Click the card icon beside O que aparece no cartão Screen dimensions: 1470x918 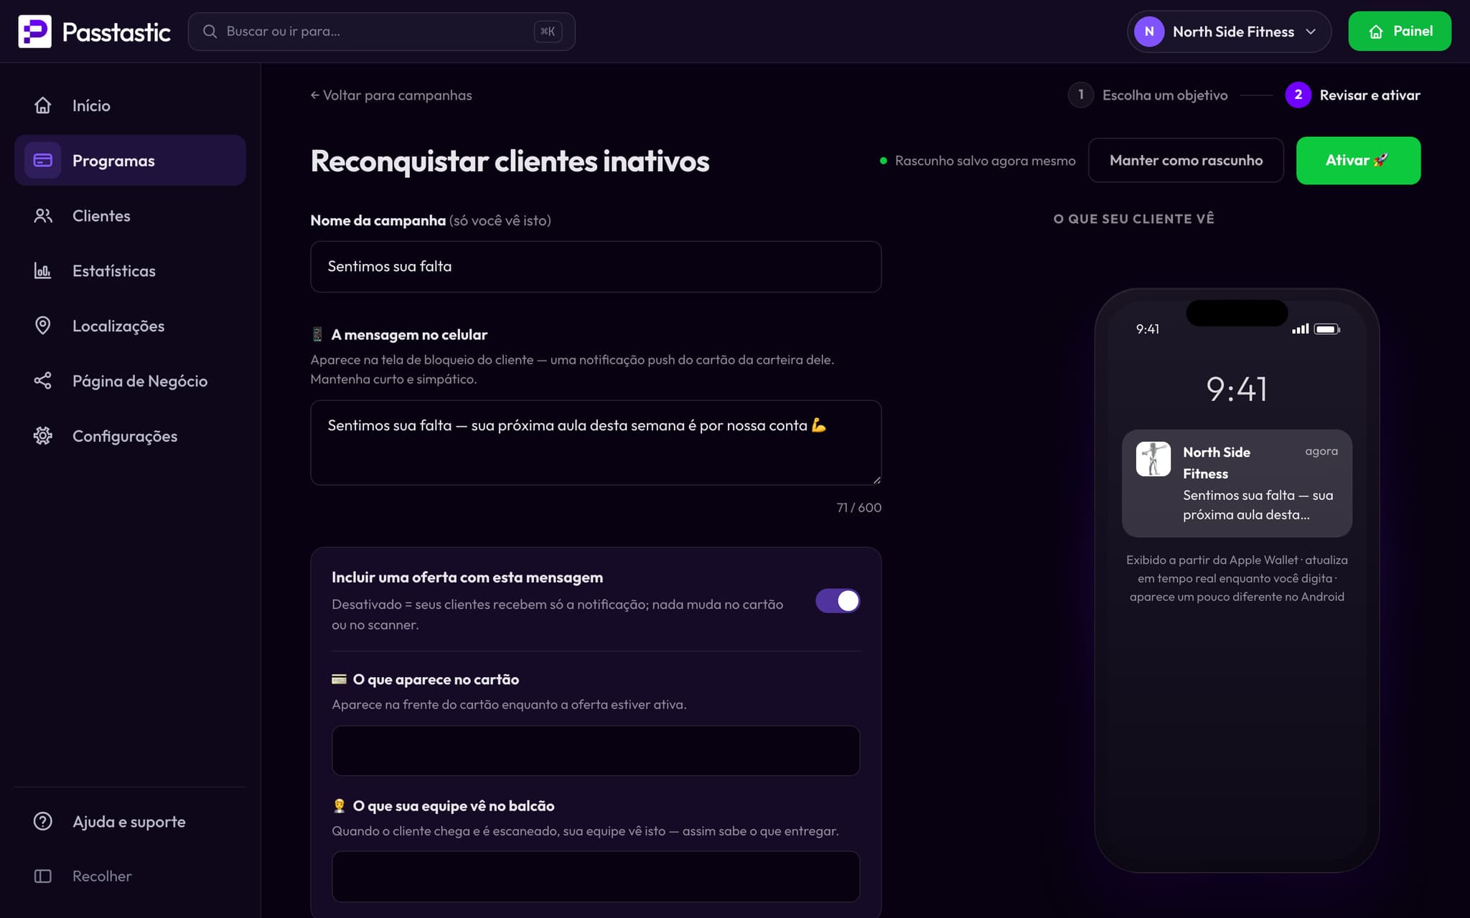click(339, 679)
